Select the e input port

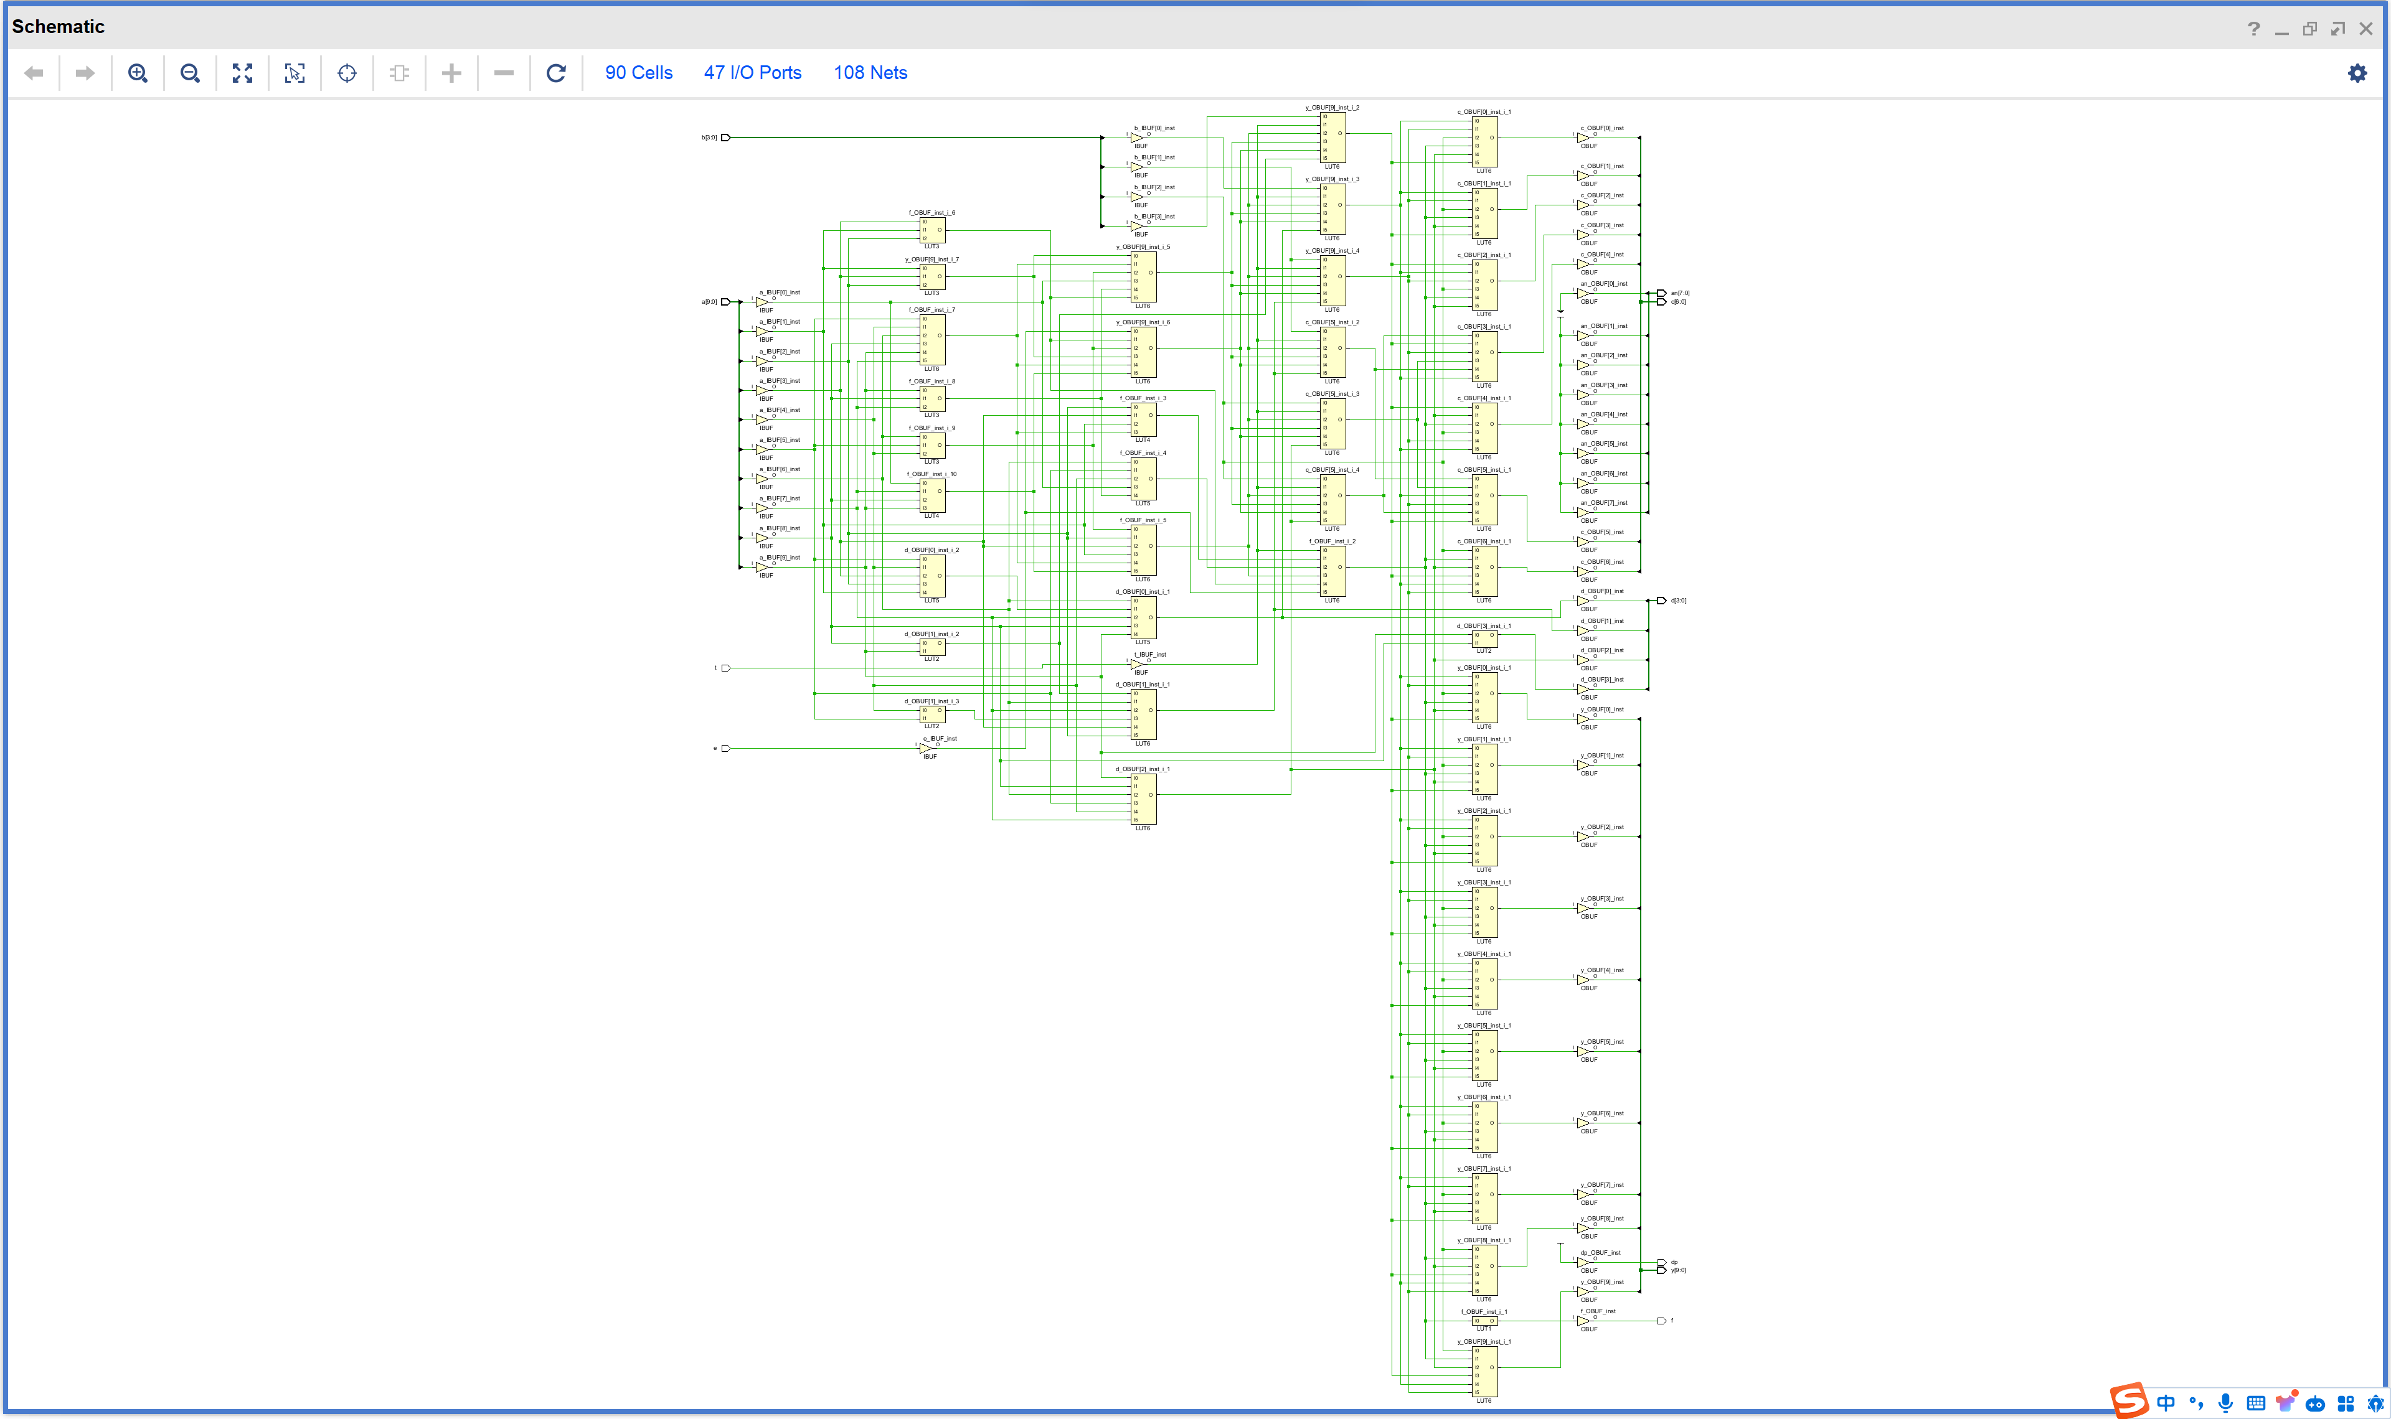(x=726, y=749)
